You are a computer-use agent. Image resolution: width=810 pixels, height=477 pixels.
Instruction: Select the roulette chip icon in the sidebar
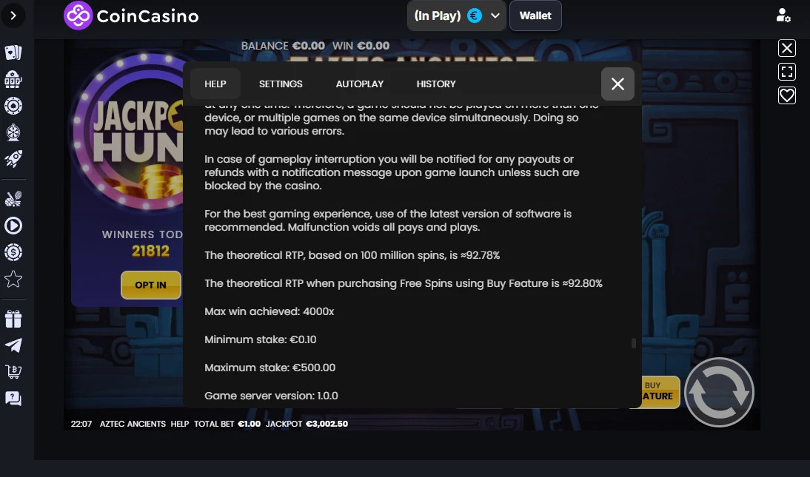[13, 106]
